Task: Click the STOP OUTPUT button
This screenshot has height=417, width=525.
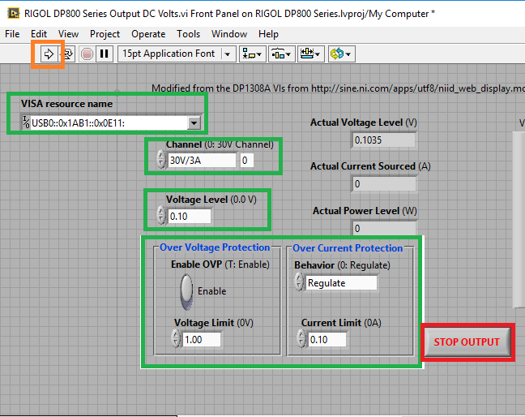Action: 467,342
